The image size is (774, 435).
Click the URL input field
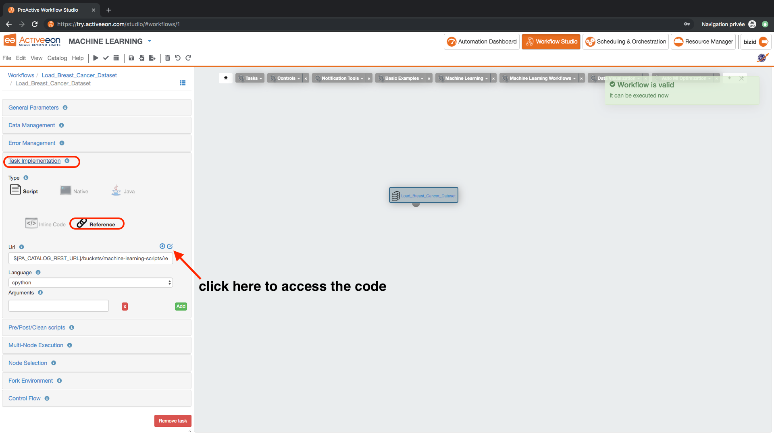[90, 258]
